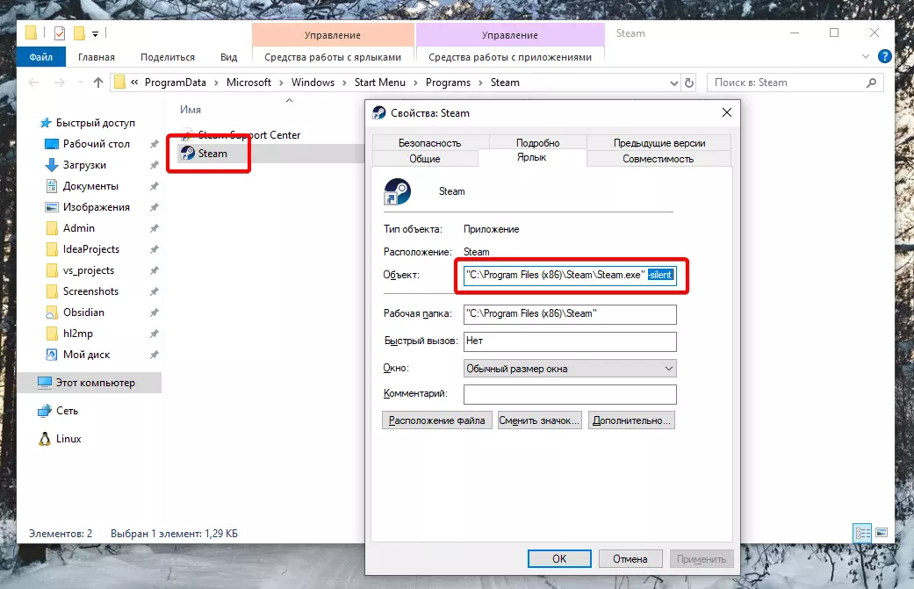The image size is (914, 589).
Task: Select Этот компьютер in navigation pane
Action: click(x=90, y=383)
